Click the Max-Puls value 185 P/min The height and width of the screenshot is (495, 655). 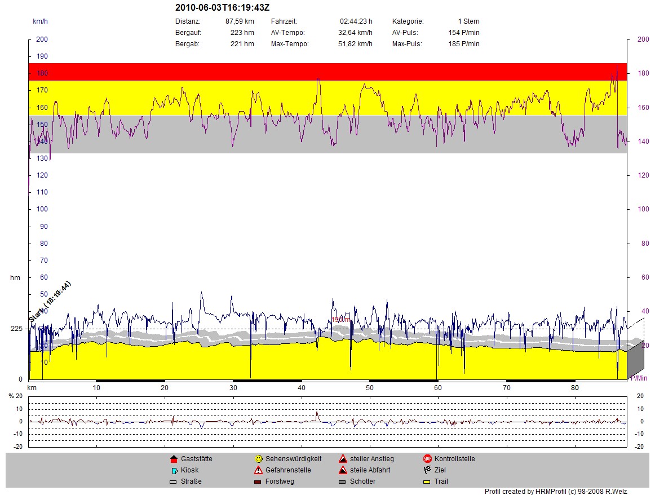(459, 44)
